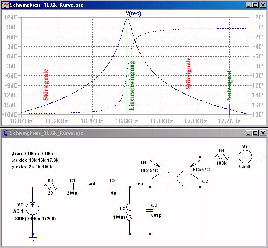Click BC557C label of Q2
The image size is (268, 248).
pyautogui.click(x=201, y=170)
